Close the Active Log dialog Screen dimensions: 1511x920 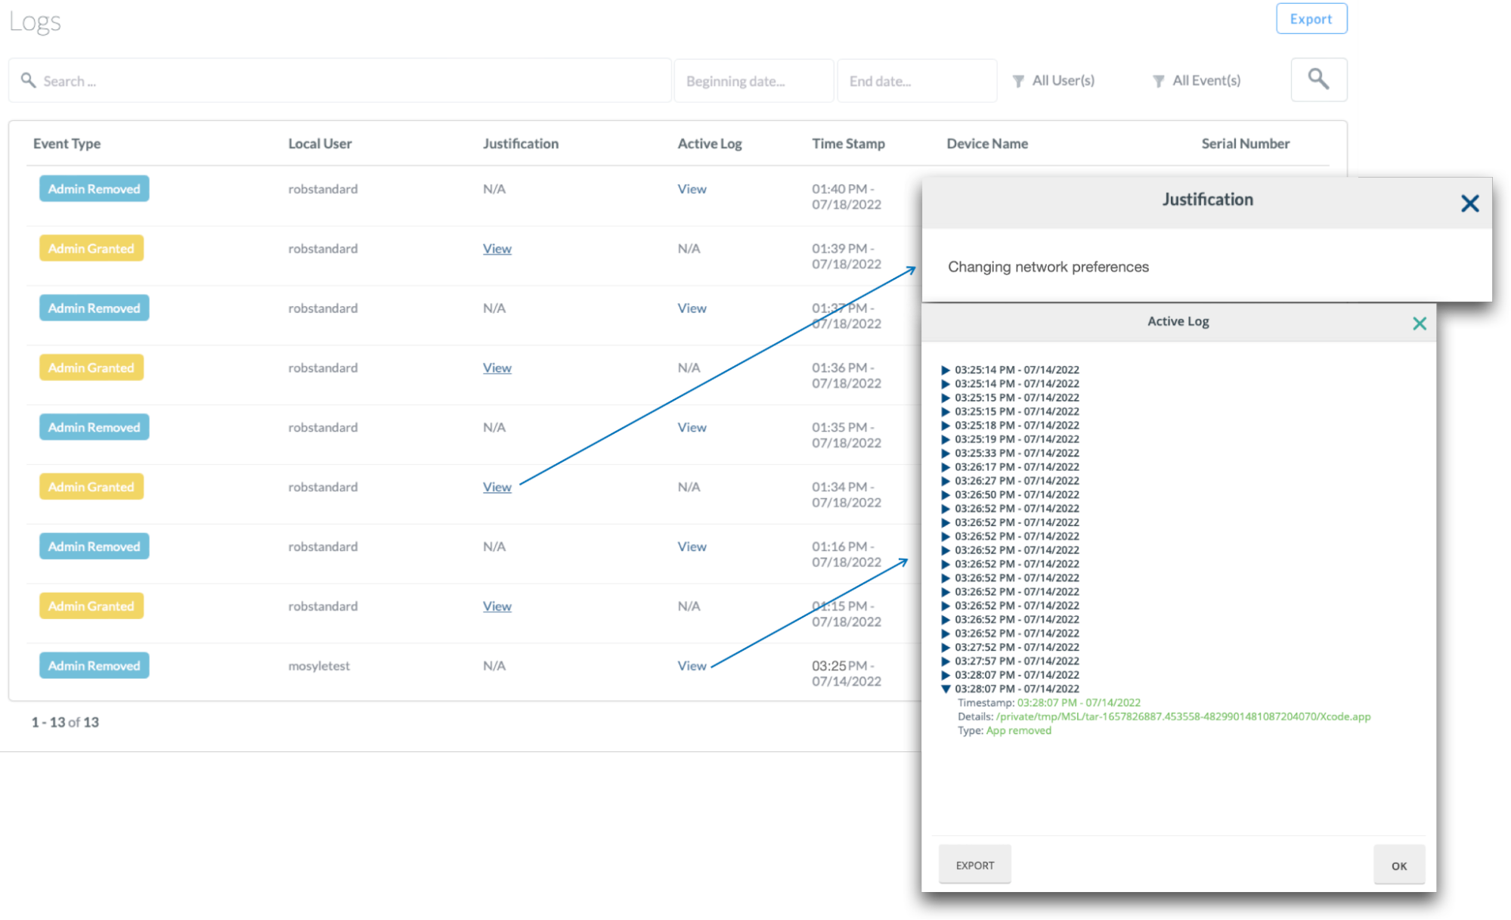(x=1419, y=324)
